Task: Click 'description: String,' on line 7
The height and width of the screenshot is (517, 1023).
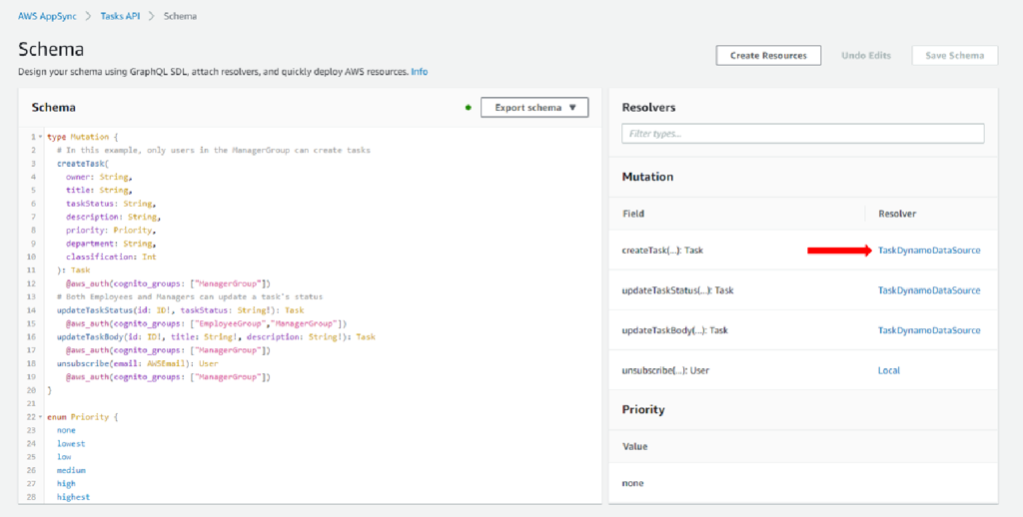Action: click(x=114, y=218)
